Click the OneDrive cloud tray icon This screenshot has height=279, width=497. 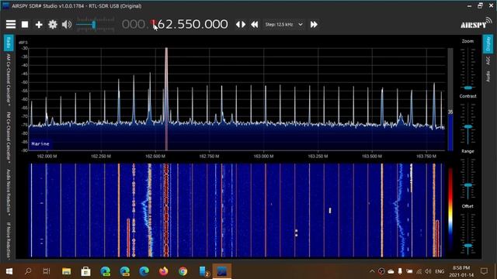coord(391,271)
